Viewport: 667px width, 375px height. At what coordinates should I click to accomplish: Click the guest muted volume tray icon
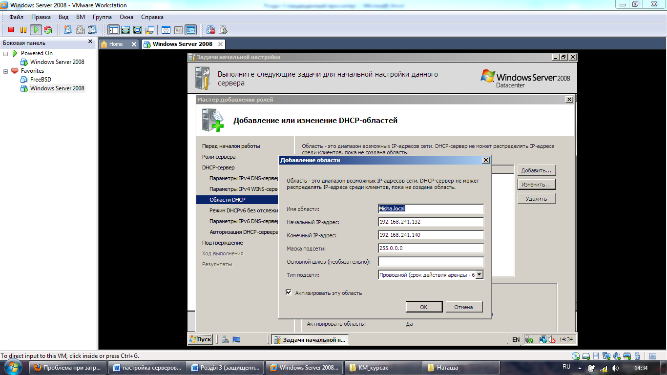point(552,339)
